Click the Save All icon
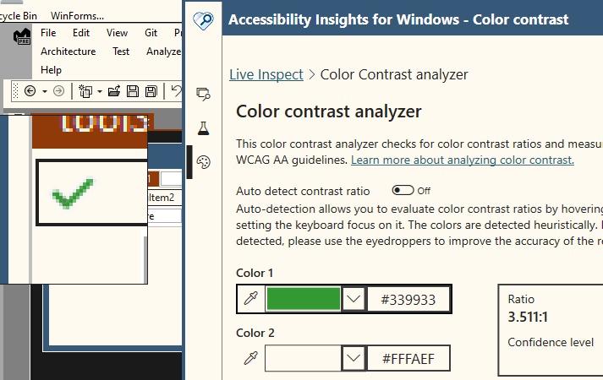The image size is (603, 380). click(x=151, y=91)
